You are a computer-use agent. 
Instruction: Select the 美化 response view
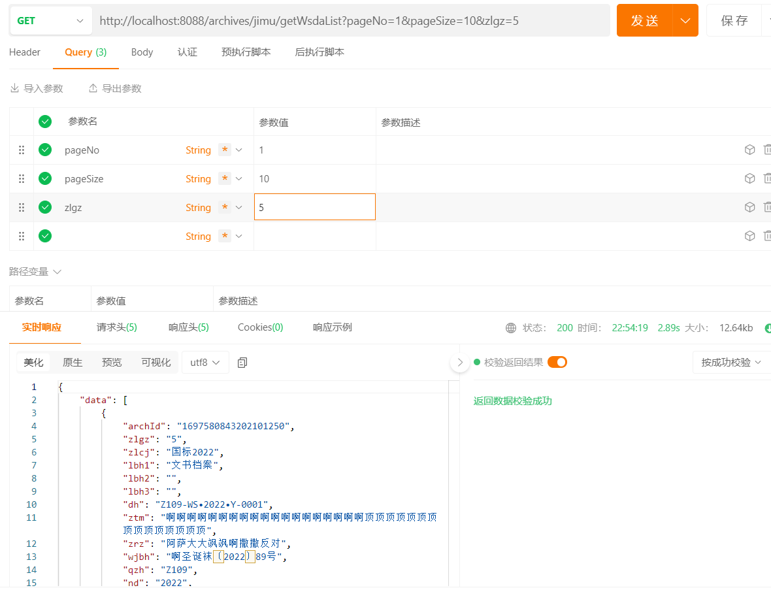coord(33,363)
